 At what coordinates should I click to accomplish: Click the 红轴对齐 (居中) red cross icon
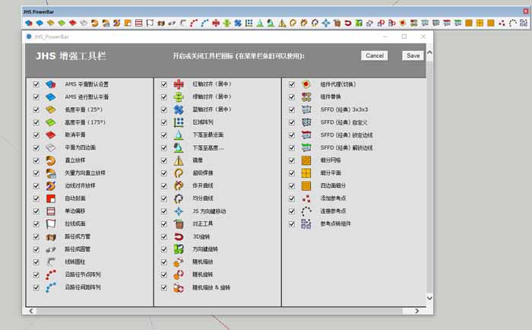pos(179,84)
